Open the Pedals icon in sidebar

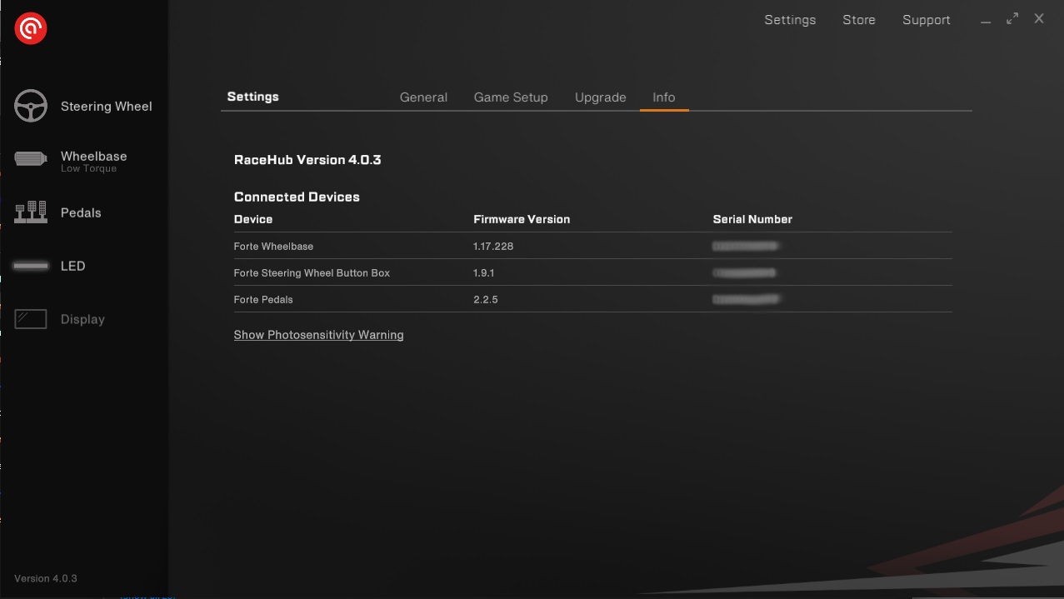pos(31,212)
